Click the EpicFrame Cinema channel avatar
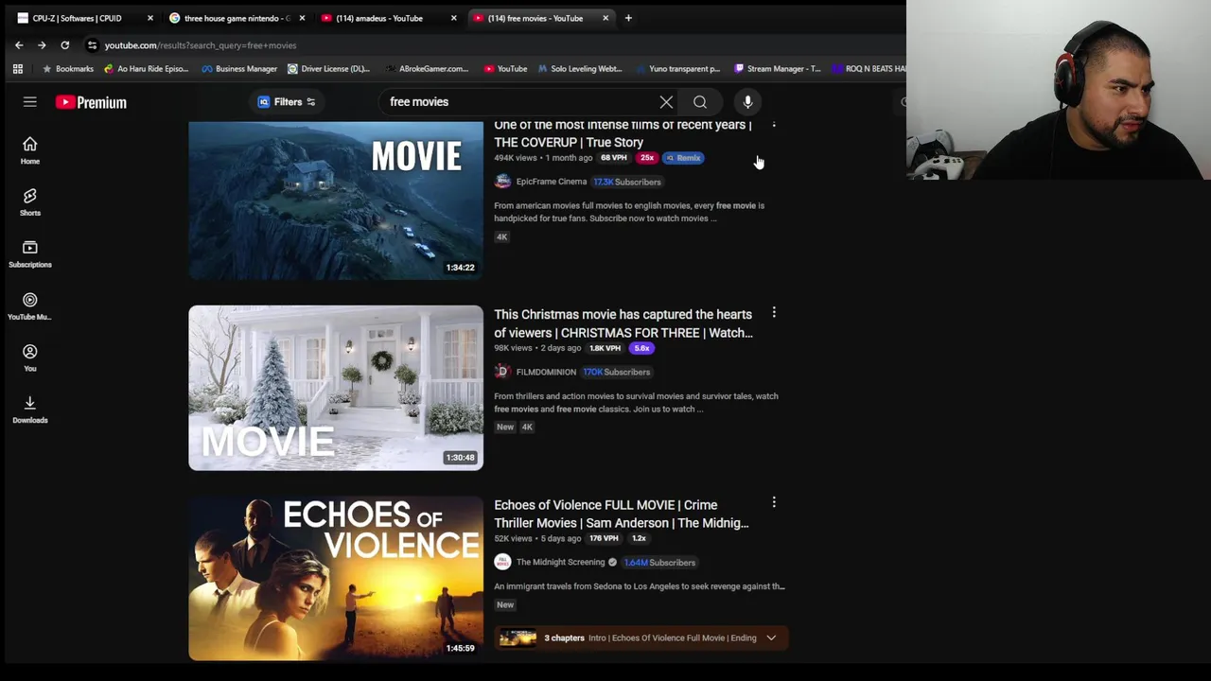This screenshot has height=681, width=1211. (x=502, y=182)
